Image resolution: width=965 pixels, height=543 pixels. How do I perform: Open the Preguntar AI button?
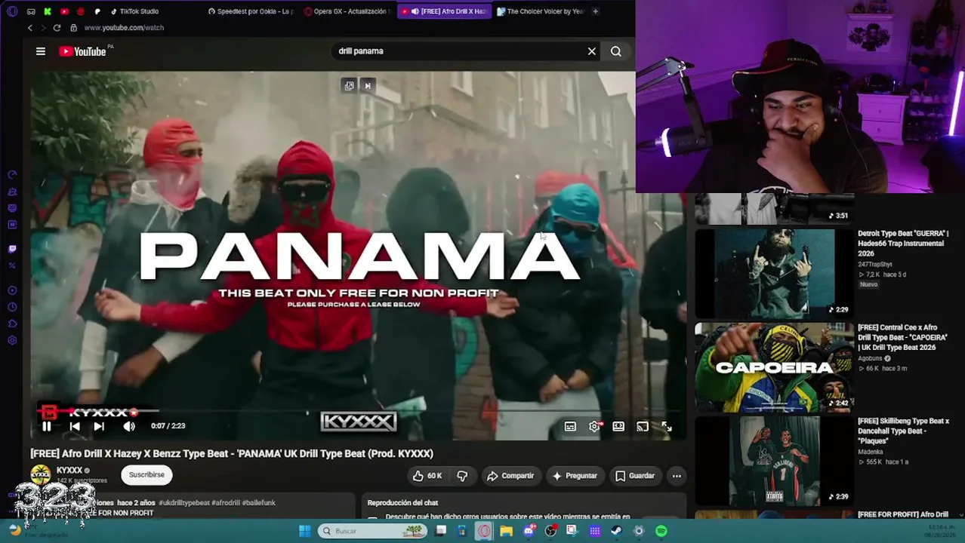(x=575, y=476)
